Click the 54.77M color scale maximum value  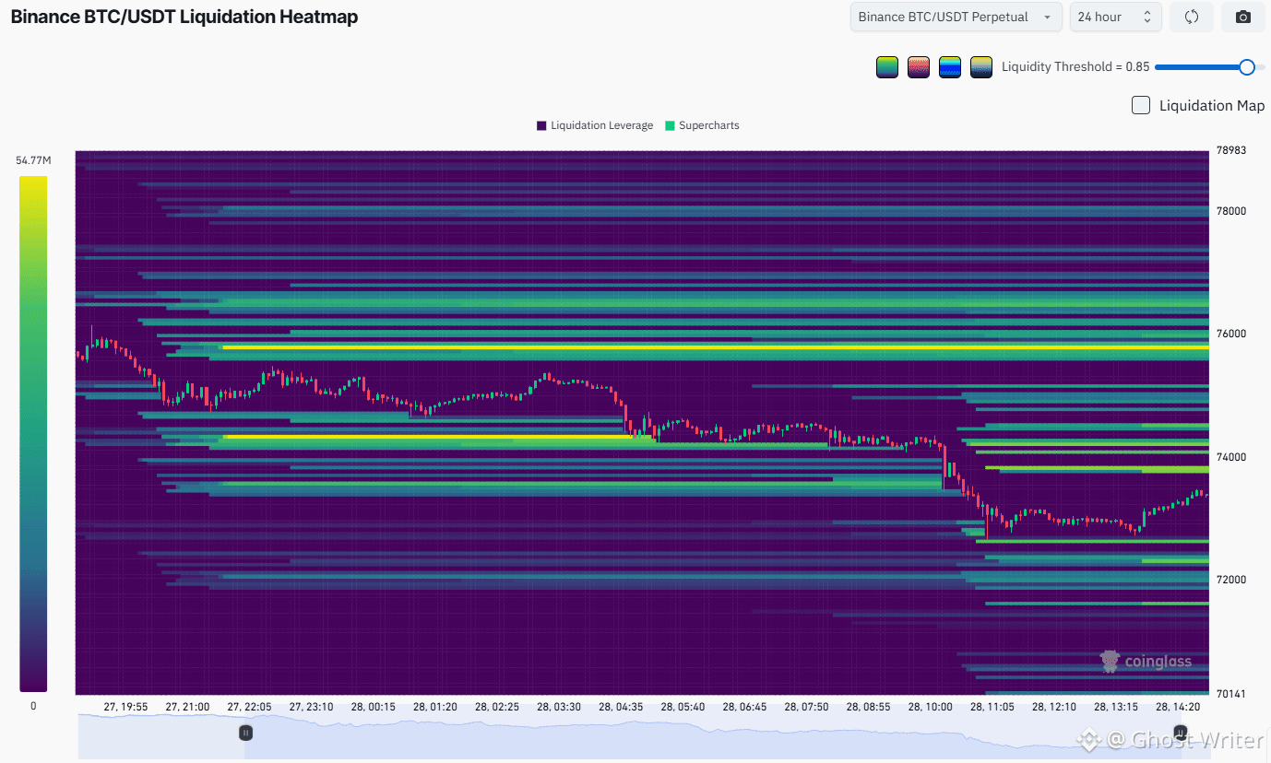(x=33, y=160)
